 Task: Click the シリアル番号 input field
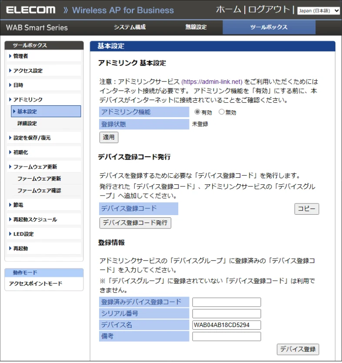tap(226, 314)
